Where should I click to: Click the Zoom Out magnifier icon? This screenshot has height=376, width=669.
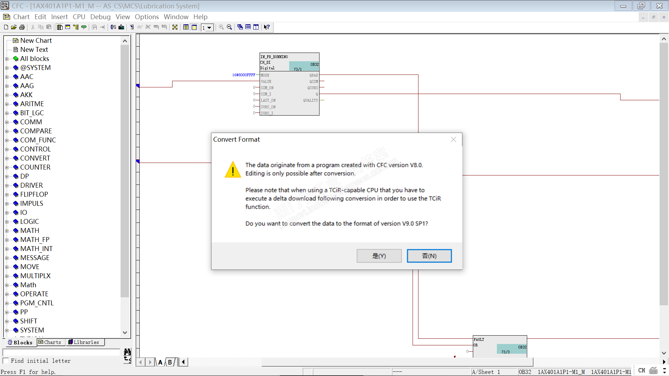229,27
